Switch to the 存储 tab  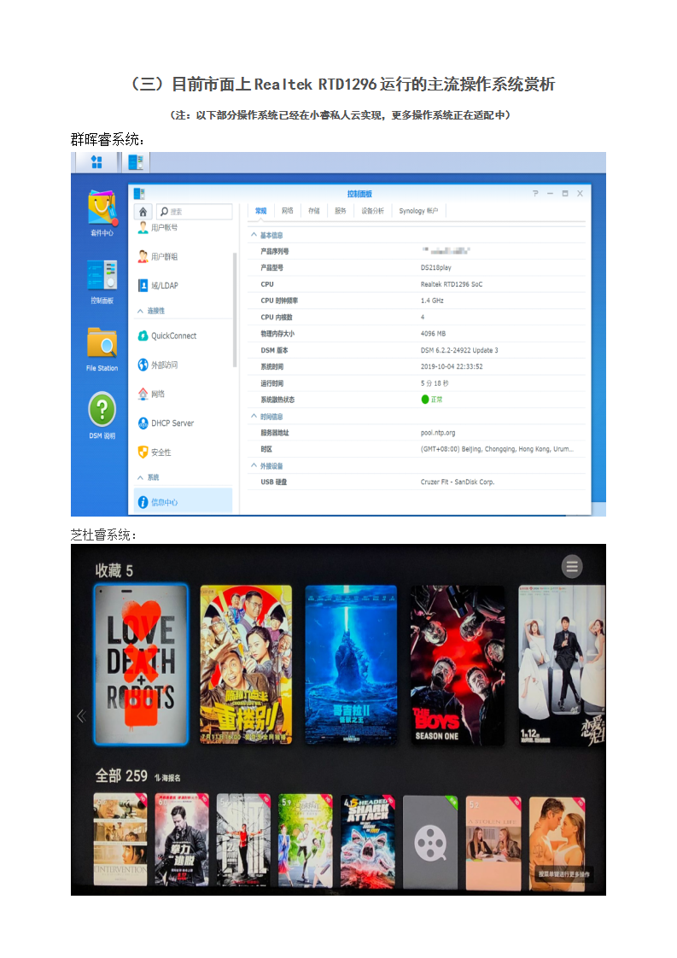pos(313,211)
